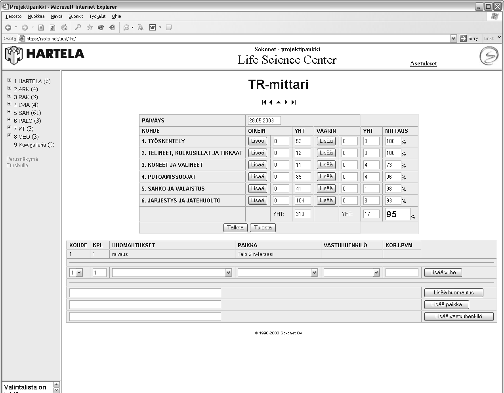The image size is (504, 393).
Task: Click the up-level navigation arrow
Action: point(279,102)
